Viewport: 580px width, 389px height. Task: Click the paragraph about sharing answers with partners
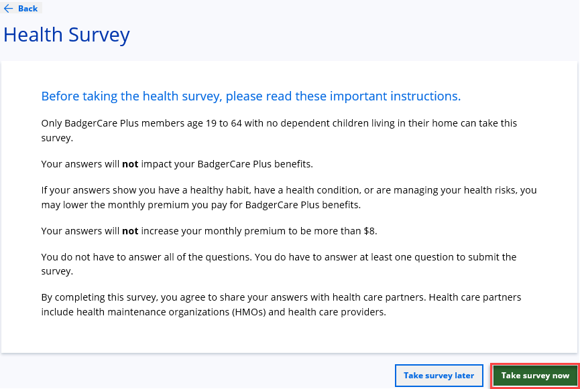pyautogui.click(x=281, y=304)
